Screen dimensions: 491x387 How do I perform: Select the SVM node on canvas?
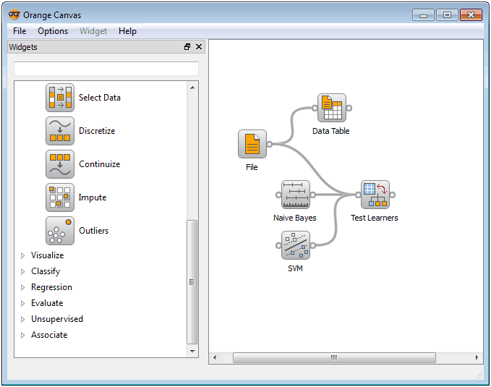295,245
